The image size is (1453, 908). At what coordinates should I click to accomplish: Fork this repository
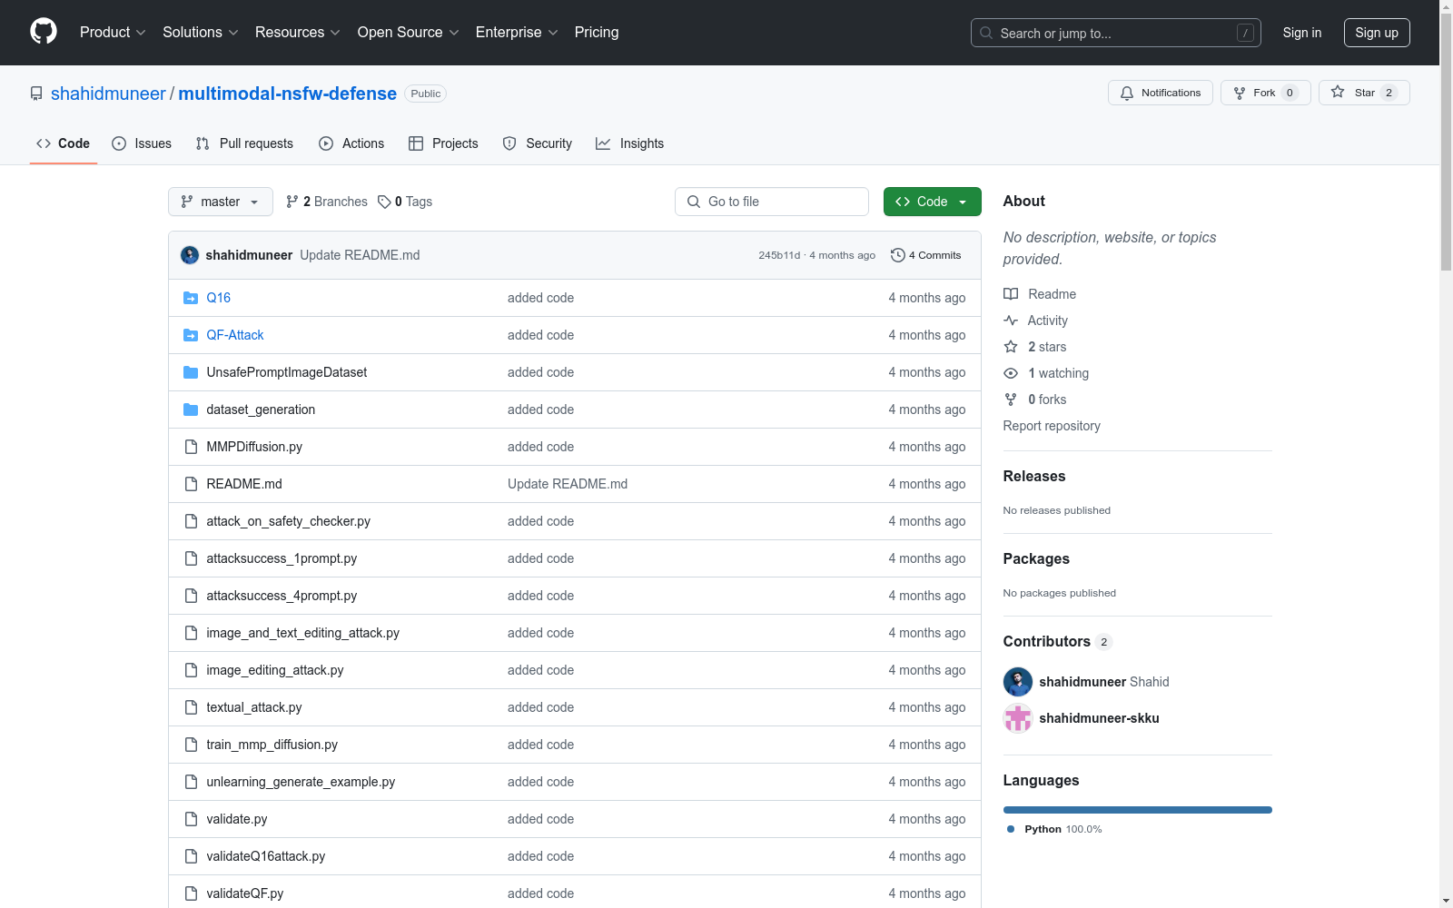pos(1266,93)
